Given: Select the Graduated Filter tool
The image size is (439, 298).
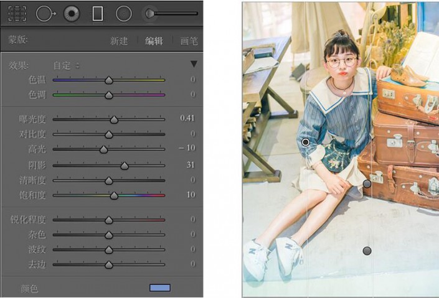Looking at the screenshot, I should pos(97,14).
